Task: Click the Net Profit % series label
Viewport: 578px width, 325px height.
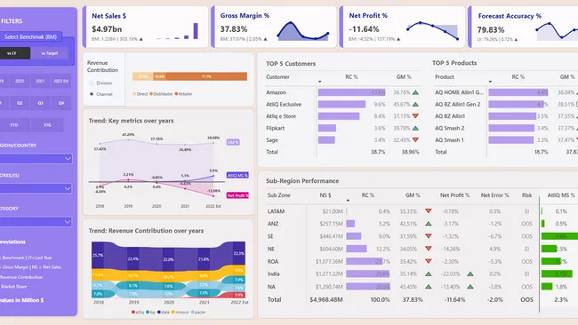Action: tap(237, 195)
